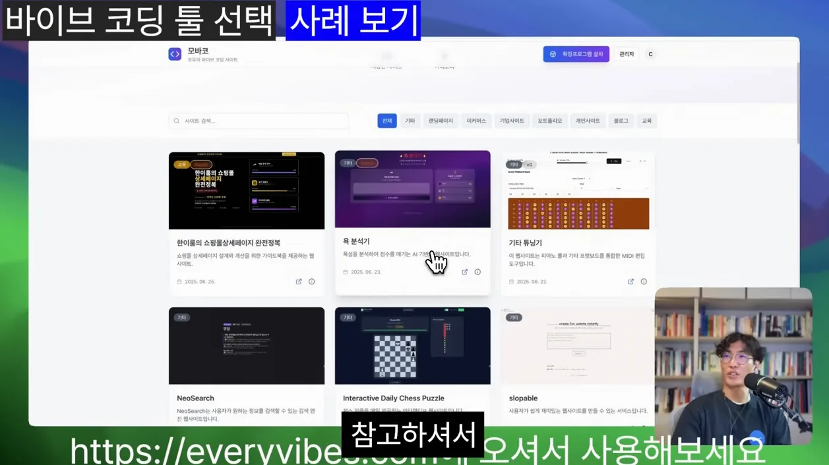
Task: Click the page vertical scrollbar
Action: pos(798,102)
